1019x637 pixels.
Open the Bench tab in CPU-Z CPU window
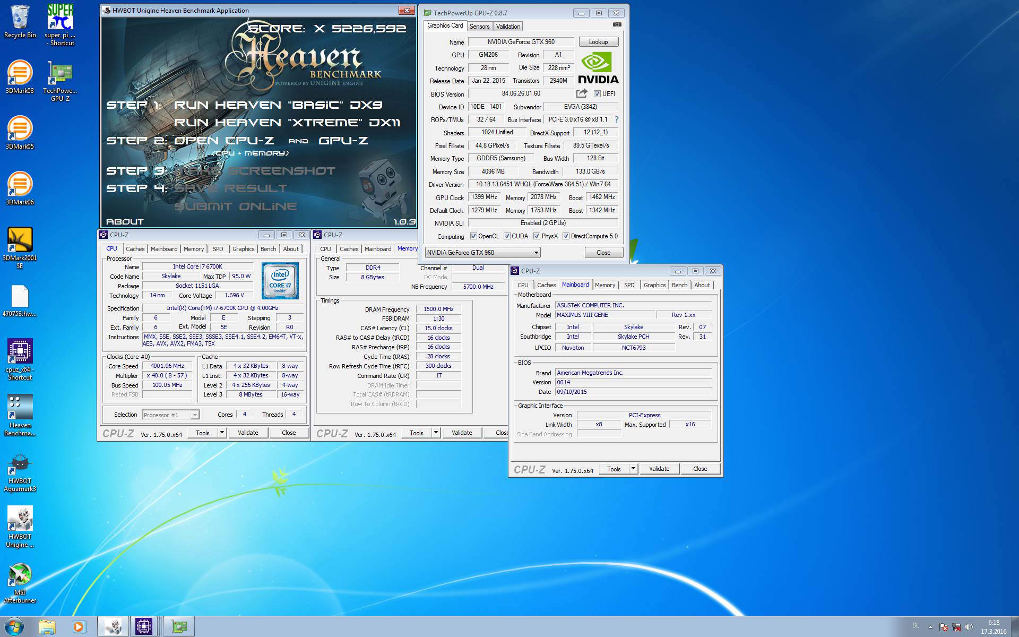coord(268,249)
